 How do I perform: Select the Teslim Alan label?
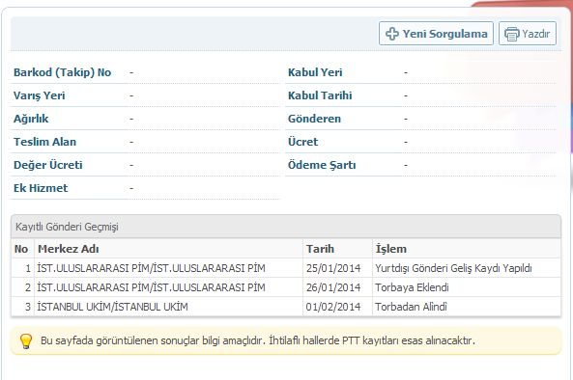44,142
